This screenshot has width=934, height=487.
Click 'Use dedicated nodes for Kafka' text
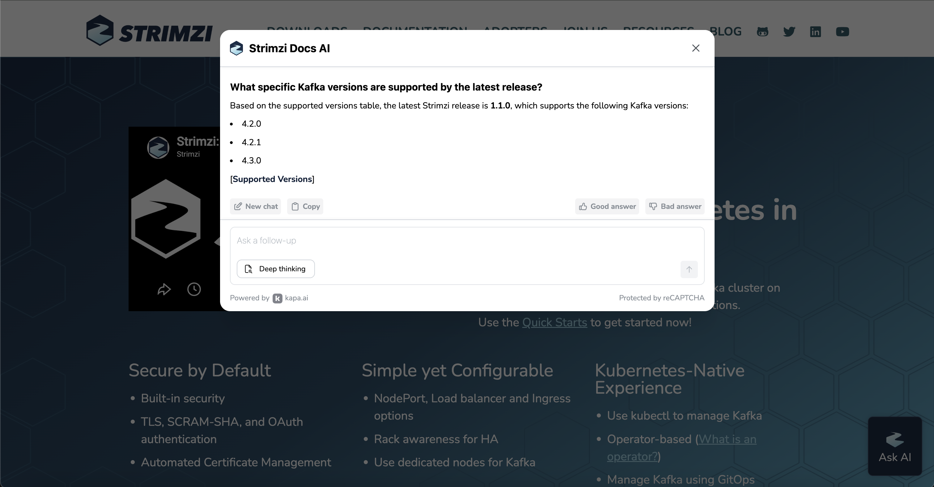pos(454,462)
